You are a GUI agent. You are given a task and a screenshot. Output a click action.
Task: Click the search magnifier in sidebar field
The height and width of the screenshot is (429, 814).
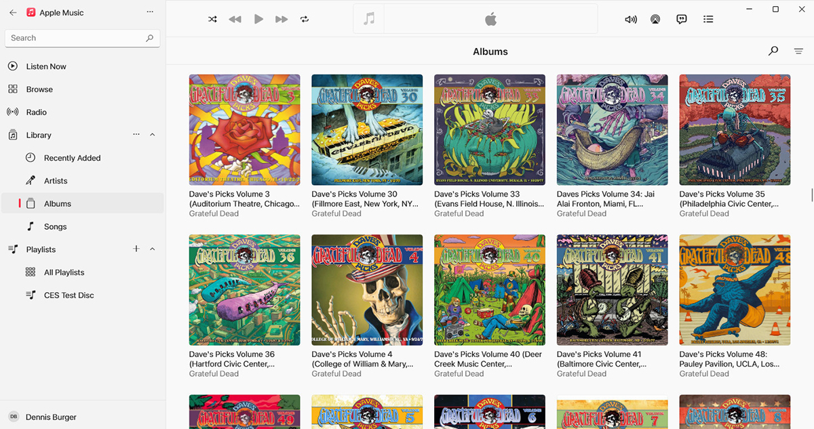(150, 38)
